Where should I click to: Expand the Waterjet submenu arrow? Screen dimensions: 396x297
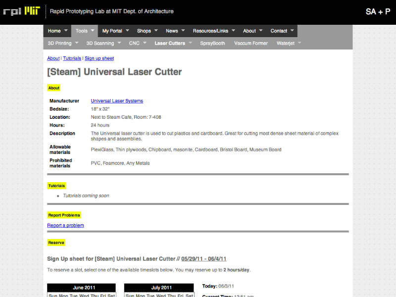[299, 43]
